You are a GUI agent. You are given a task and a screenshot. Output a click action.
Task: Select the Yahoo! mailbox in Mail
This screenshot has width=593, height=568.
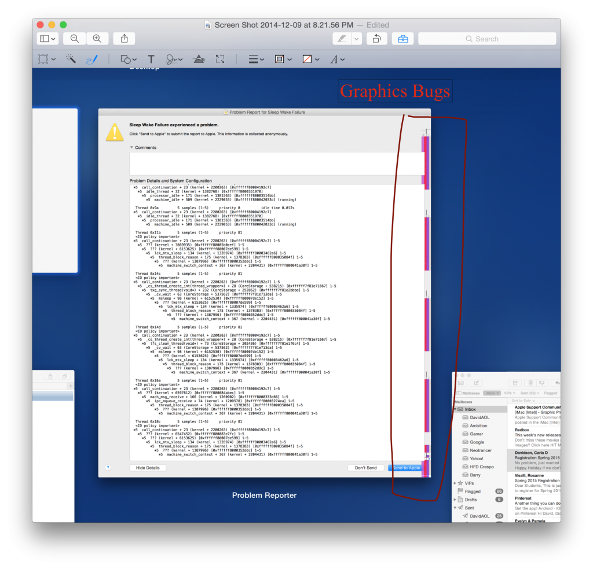click(x=477, y=458)
